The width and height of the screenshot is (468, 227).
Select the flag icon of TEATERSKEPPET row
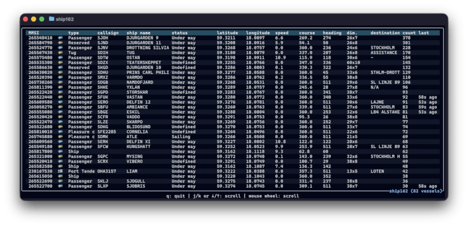[x=60, y=62]
